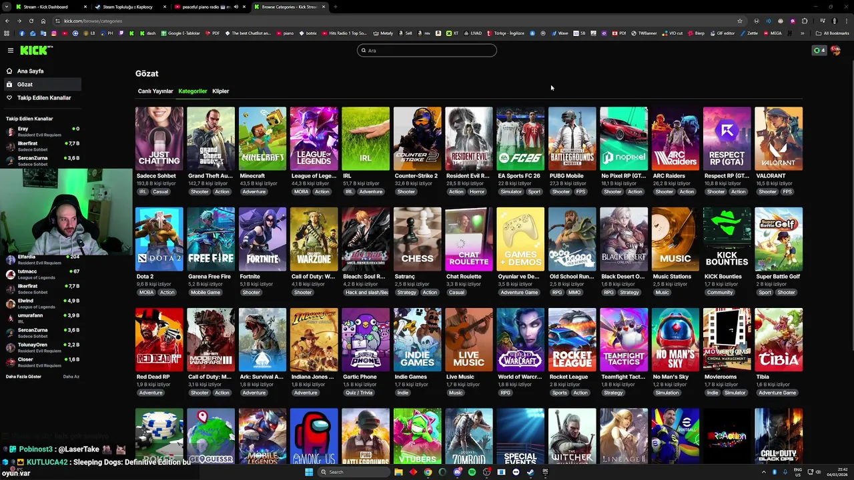
Task: Click the Super Battle Golf title
Action: point(778,277)
